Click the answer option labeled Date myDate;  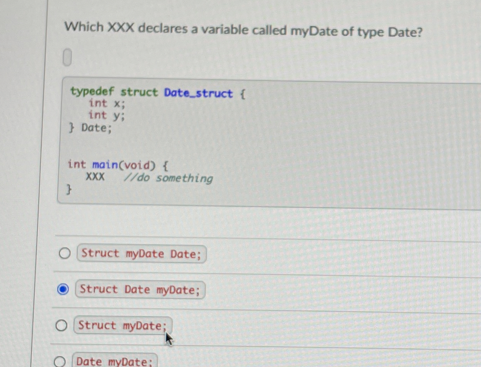[x=113, y=361]
